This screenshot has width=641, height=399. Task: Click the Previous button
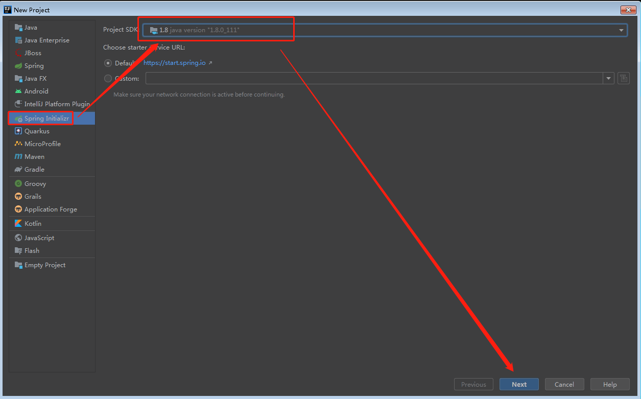tap(473, 385)
